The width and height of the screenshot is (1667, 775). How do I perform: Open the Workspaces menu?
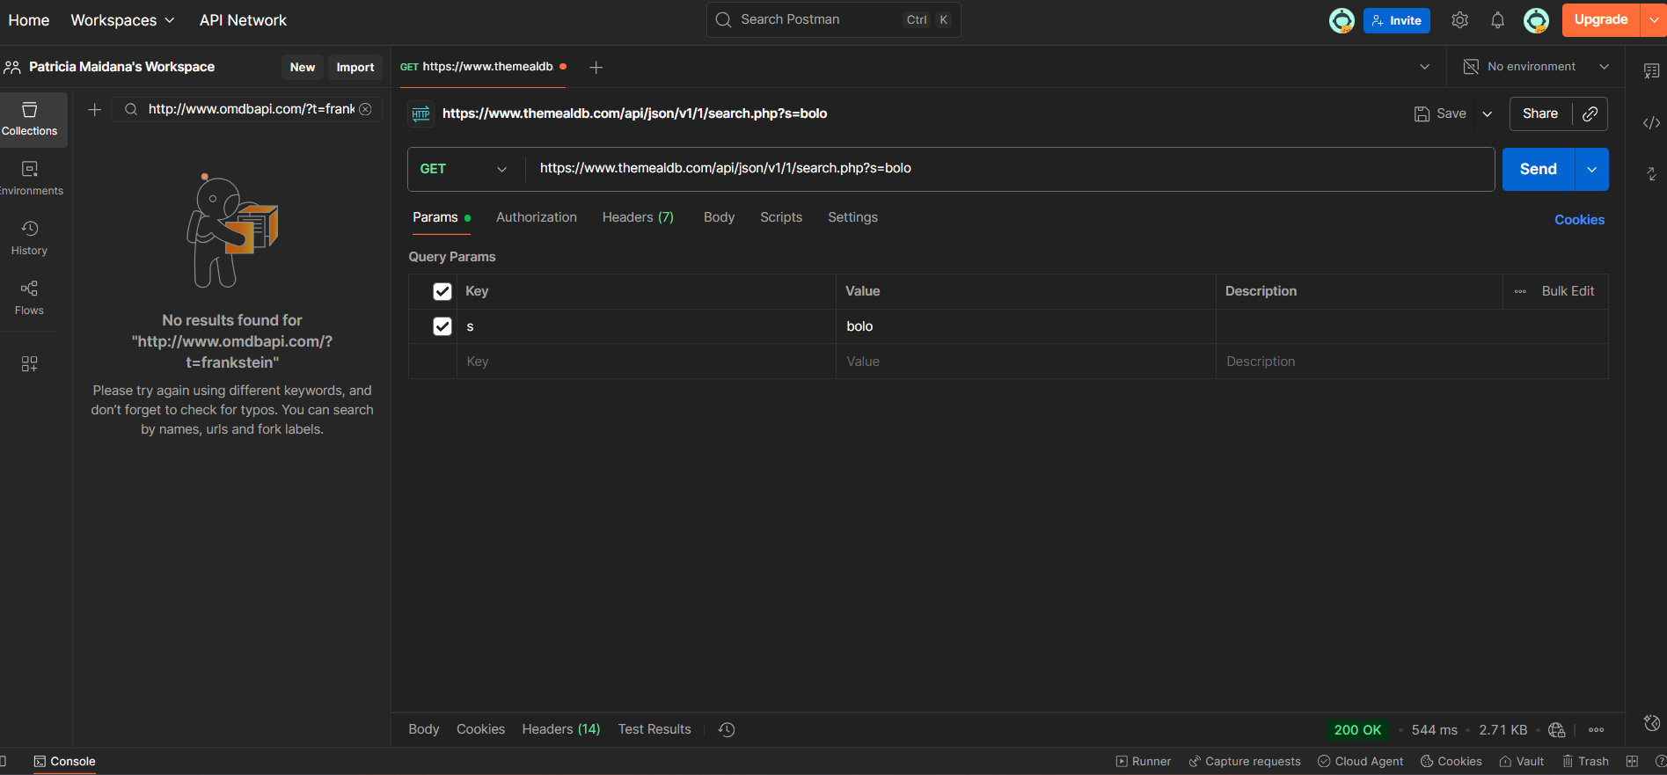pyautogui.click(x=122, y=20)
